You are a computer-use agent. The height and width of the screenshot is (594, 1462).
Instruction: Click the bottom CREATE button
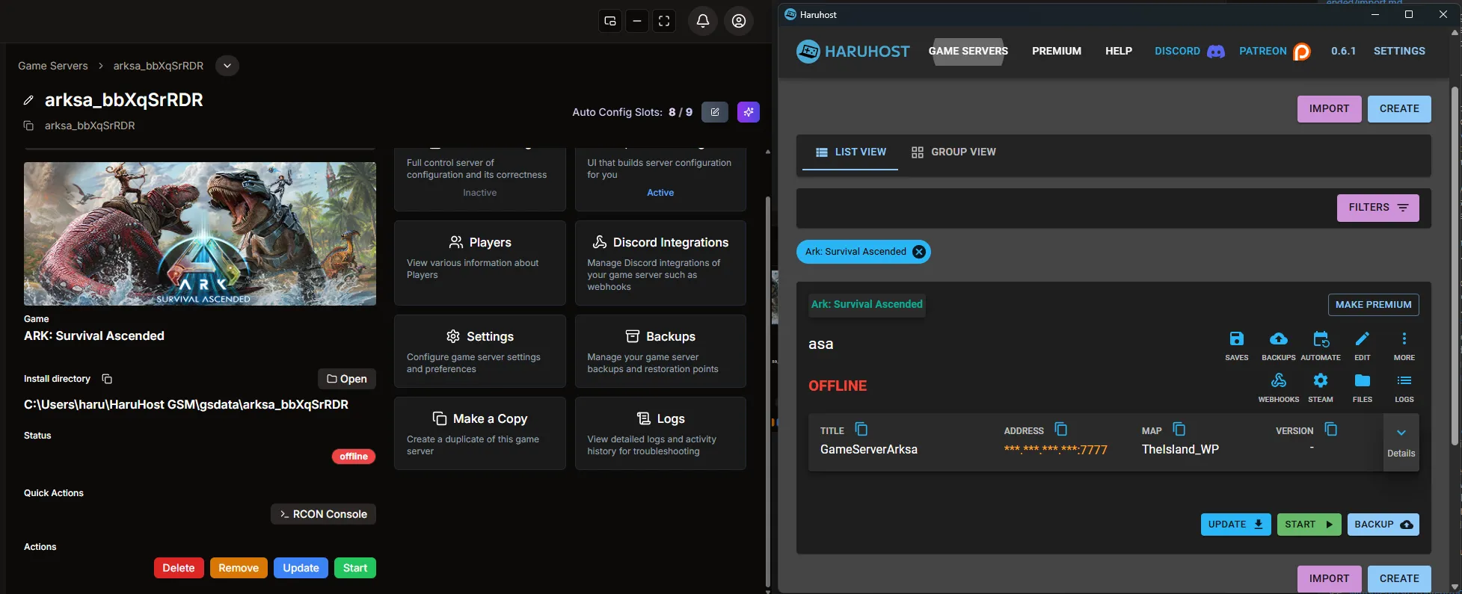(1398, 579)
